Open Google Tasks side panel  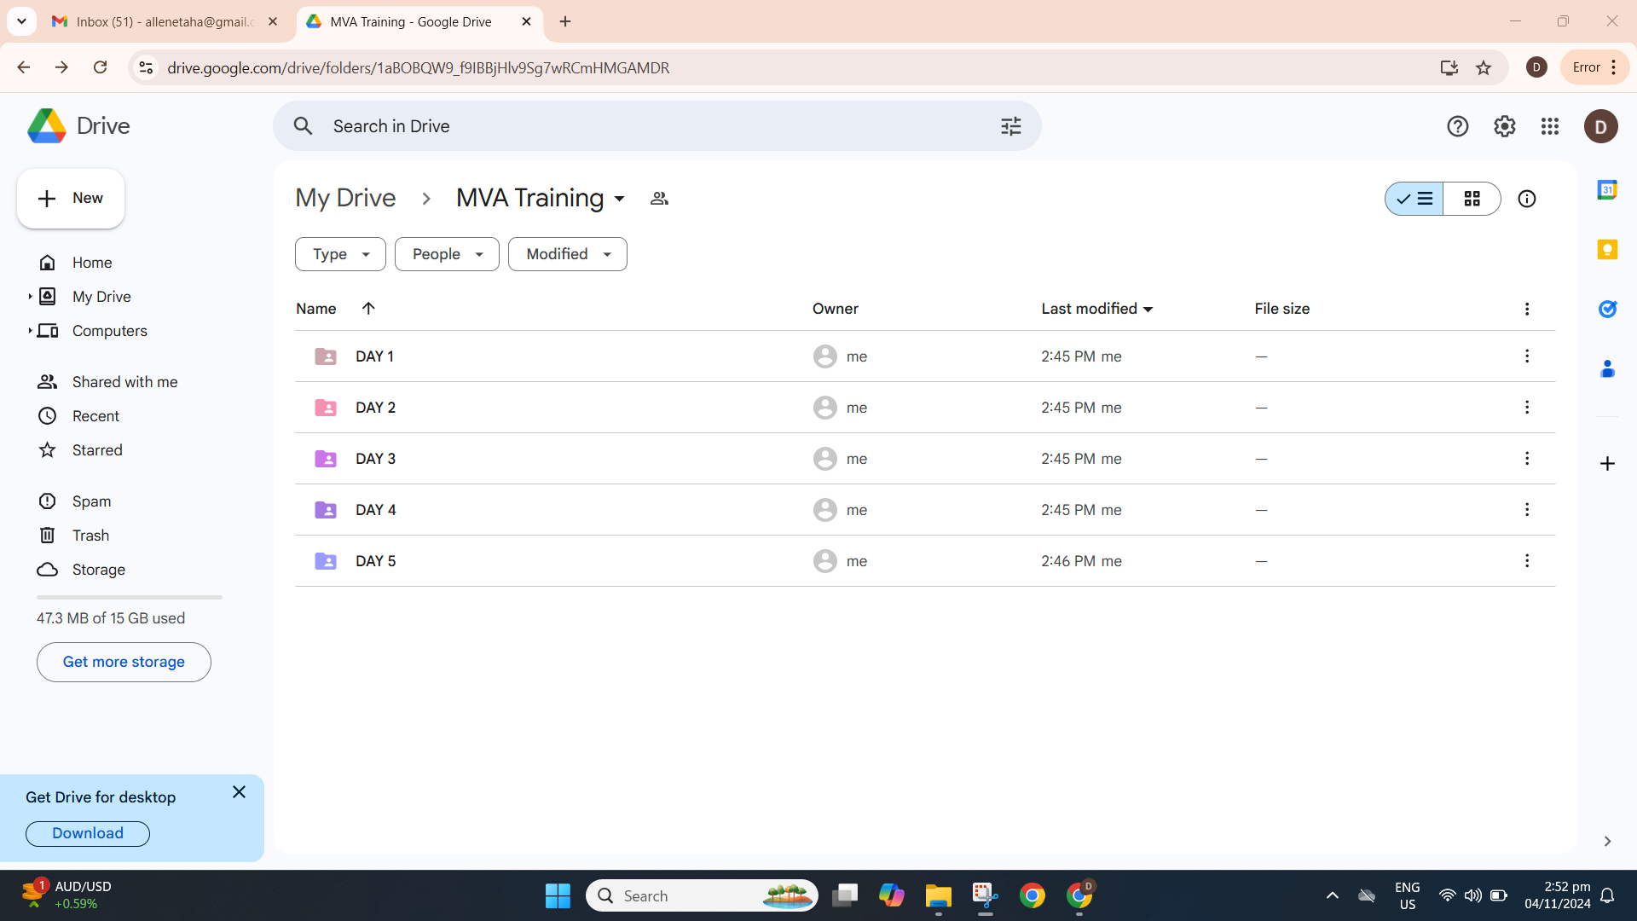coord(1607,309)
